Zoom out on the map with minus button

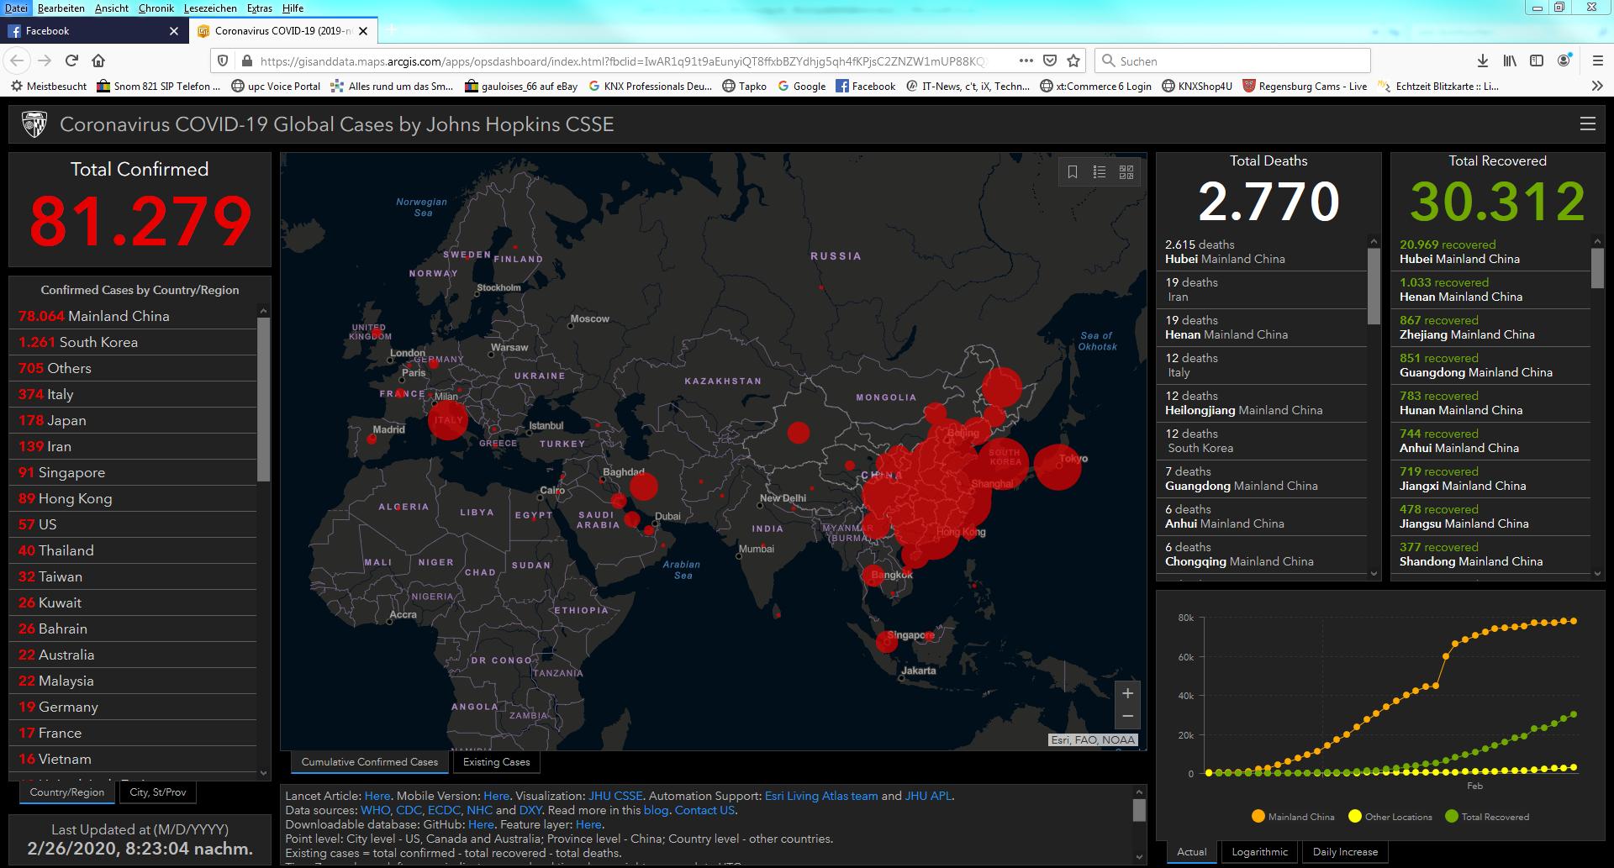1127,717
